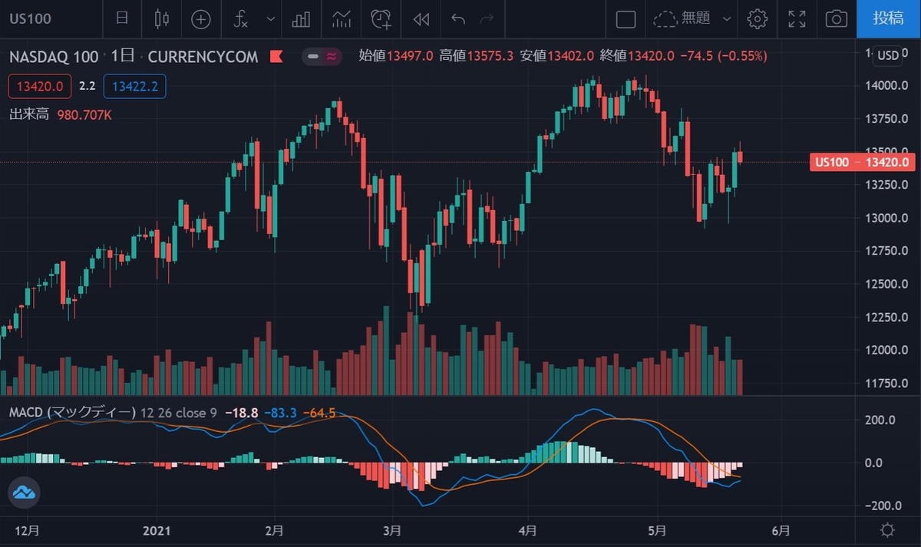Image resolution: width=921 pixels, height=547 pixels.
Task: Click the 980.707K volume value
Action: (85, 115)
